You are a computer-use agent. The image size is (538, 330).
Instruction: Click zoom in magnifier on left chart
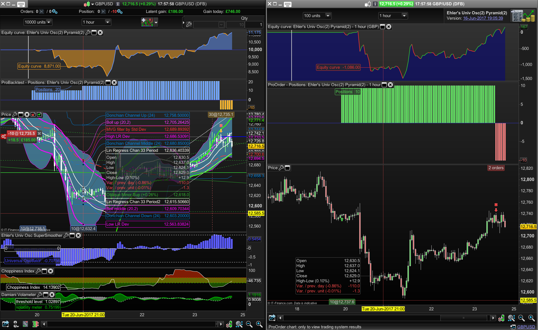tap(259, 324)
